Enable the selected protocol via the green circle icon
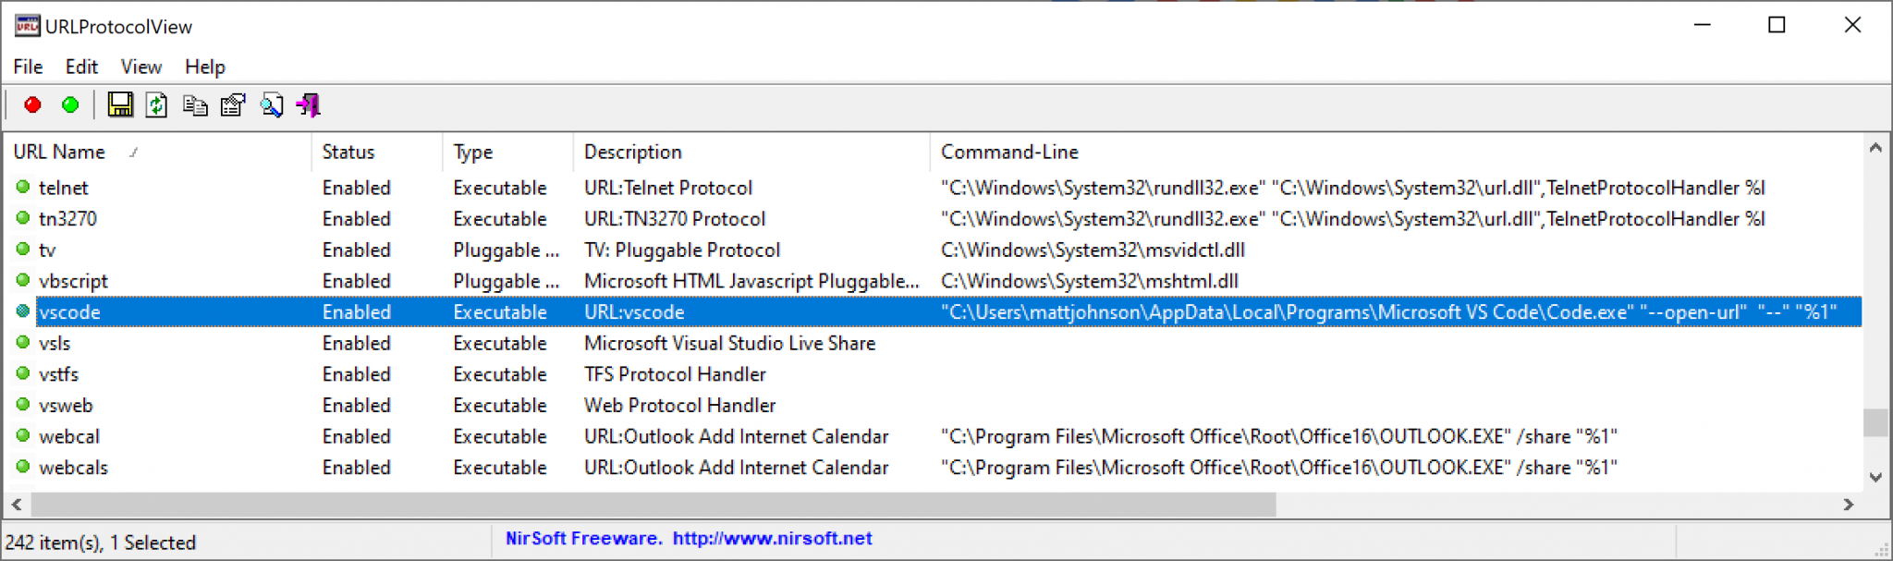Viewport: 1893px width, 561px height. point(69,105)
